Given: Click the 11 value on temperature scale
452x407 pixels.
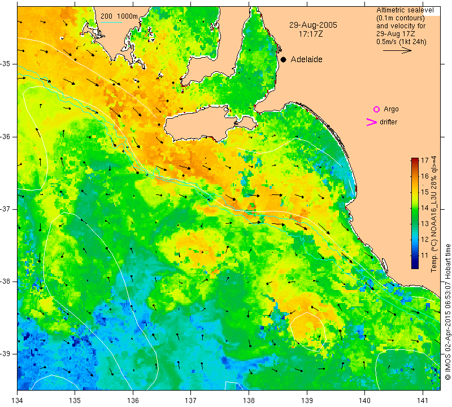Looking at the screenshot, I should [x=425, y=256].
